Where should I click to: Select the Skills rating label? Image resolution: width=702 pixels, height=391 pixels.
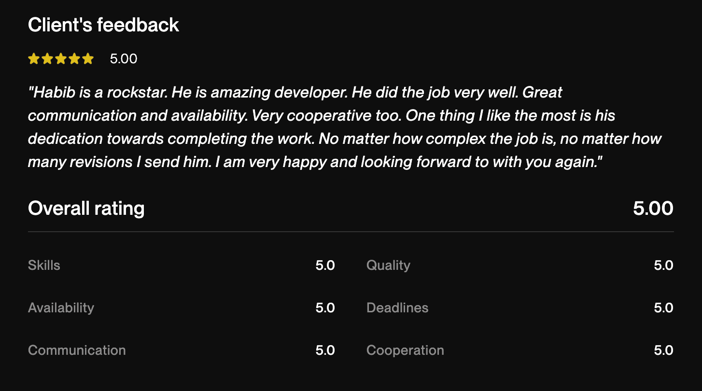(x=44, y=265)
